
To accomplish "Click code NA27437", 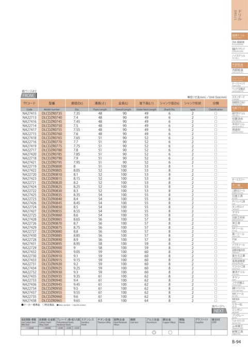I will (29, 292).
